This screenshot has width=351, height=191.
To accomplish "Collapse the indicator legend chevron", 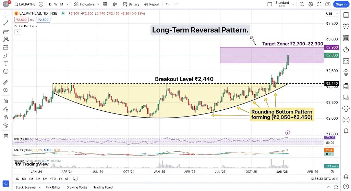I will pos(18,32).
